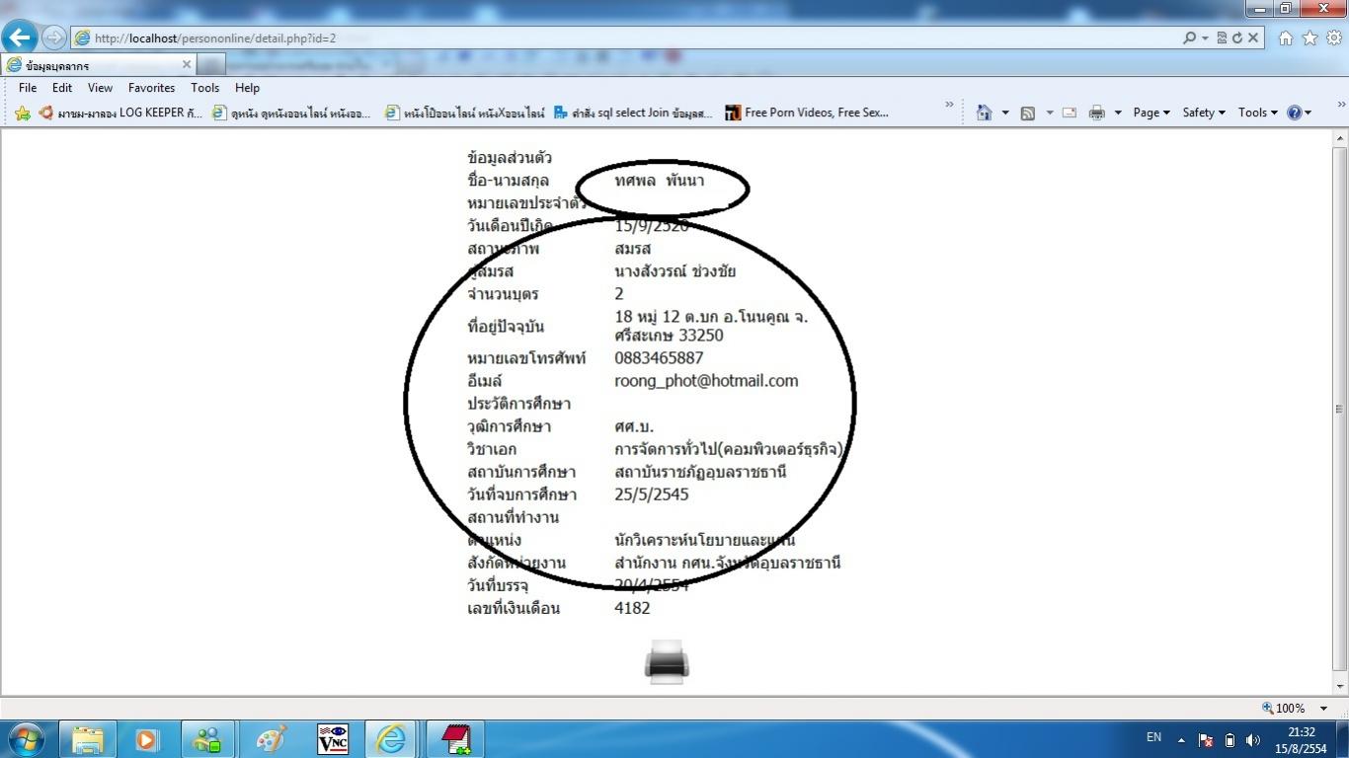Open VNC viewer from the taskbar

coord(332,738)
